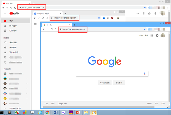171x115 pixels.
Task: Click Google 搜索 search button
Action: point(105,83)
